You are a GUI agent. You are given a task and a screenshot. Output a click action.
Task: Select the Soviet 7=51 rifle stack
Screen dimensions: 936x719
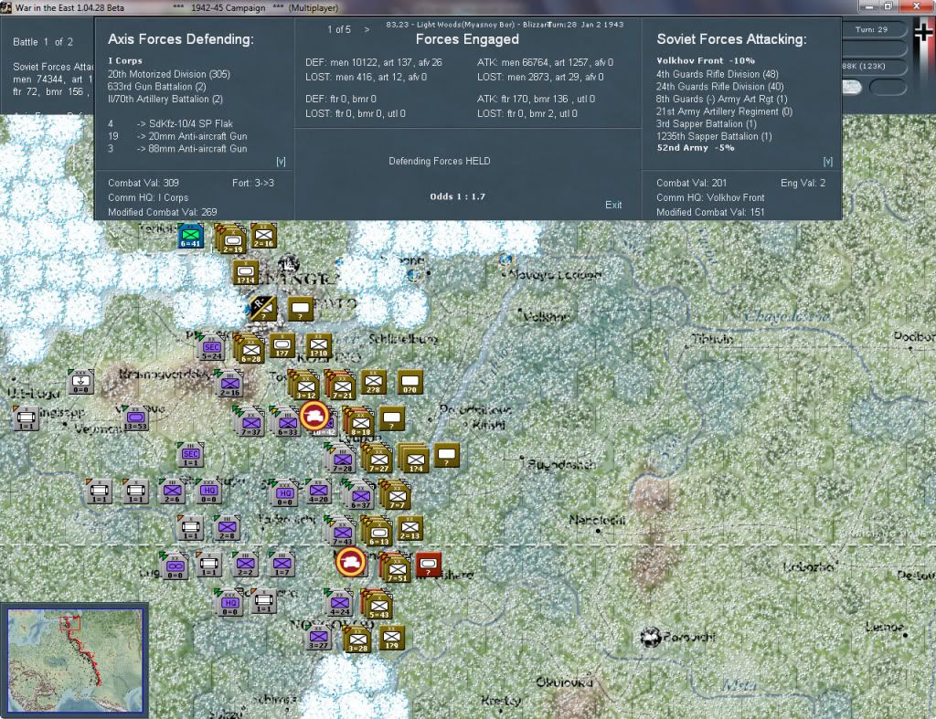click(x=396, y=567)
